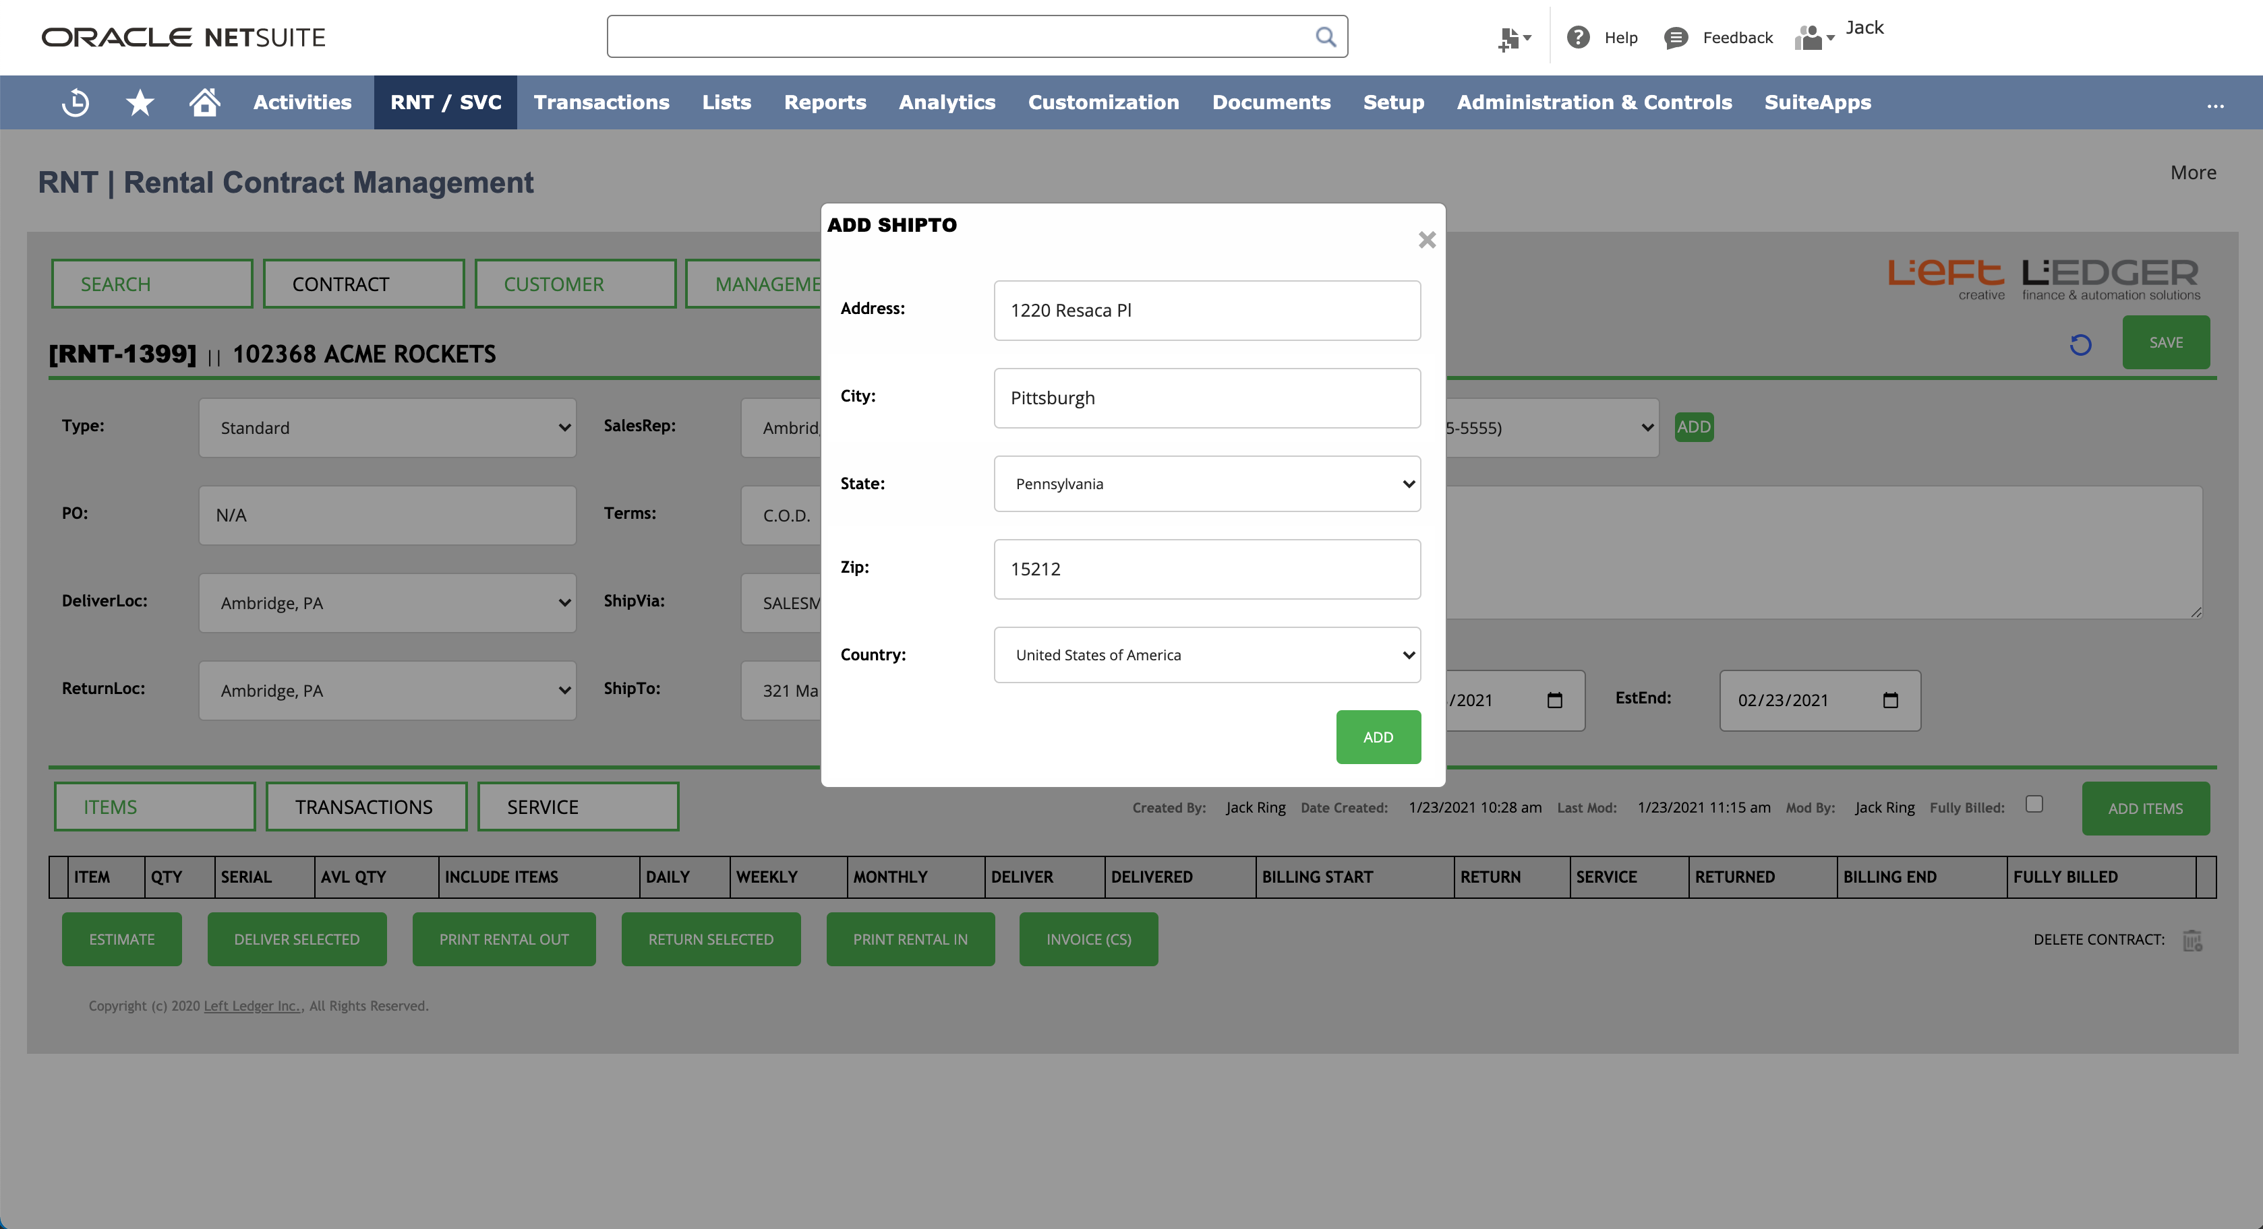2263x1229 pixels.
Task: Expand the Type dropdown showing Standard
Action: coord(386,429)
